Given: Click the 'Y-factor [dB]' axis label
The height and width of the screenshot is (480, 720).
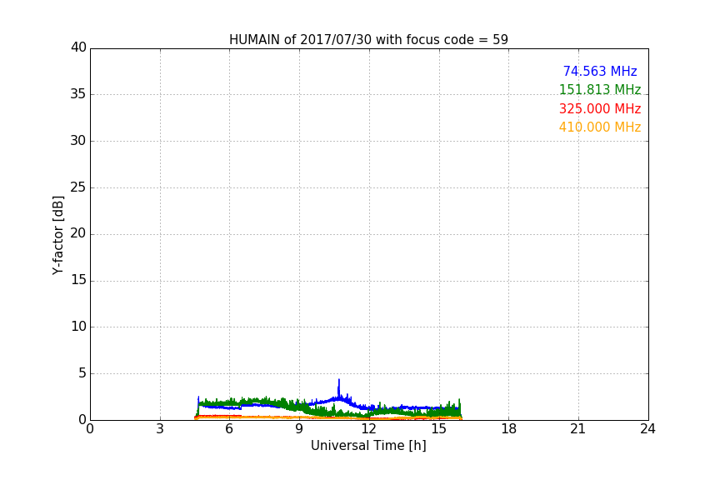Looking at the screenshot, I should coord(57,235).
